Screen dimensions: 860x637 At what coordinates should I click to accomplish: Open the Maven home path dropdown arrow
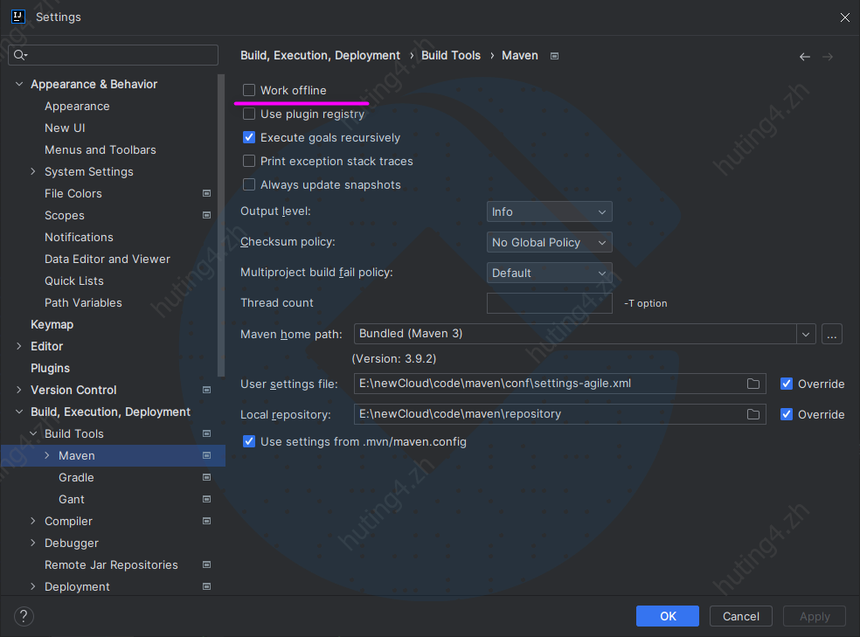(806, 334)
